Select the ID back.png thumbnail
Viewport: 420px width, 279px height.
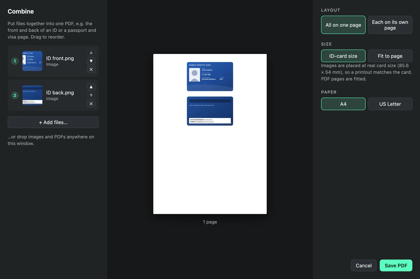coord(33,95)
